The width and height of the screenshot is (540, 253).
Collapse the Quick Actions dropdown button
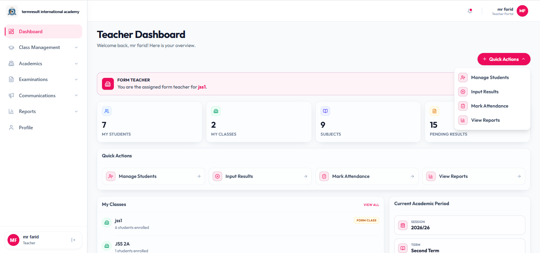504,59
